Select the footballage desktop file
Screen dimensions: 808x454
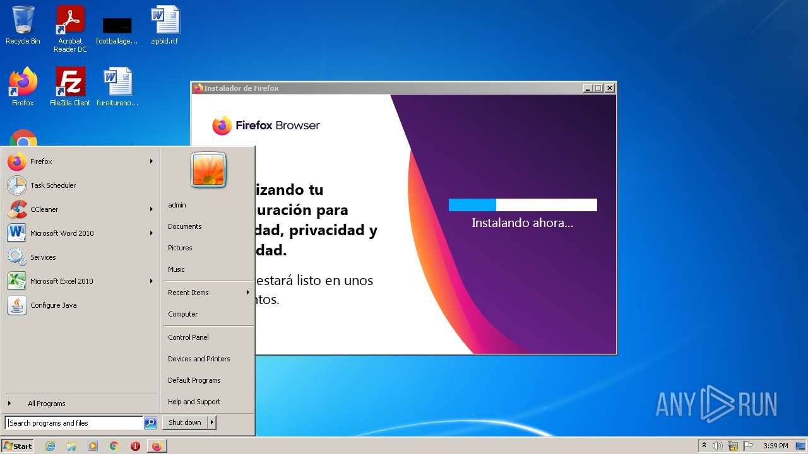point(117,29)
